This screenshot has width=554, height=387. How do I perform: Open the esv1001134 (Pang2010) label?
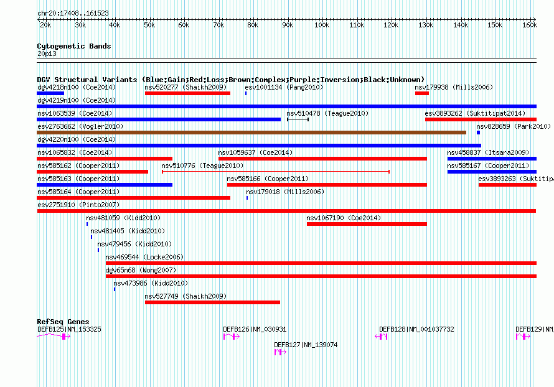tap(284, 87)
